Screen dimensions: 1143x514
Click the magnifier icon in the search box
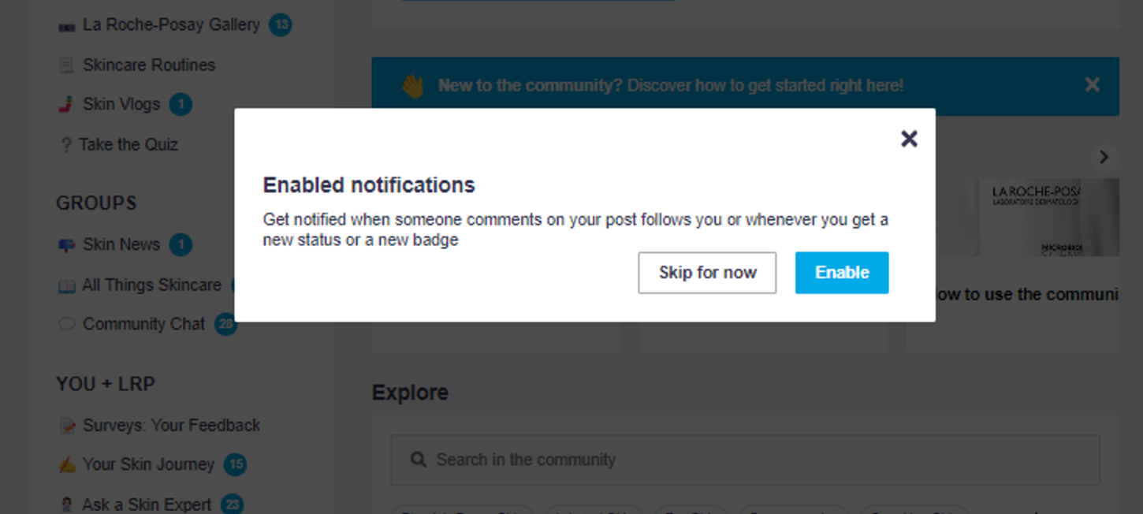(x=418, y=460)
